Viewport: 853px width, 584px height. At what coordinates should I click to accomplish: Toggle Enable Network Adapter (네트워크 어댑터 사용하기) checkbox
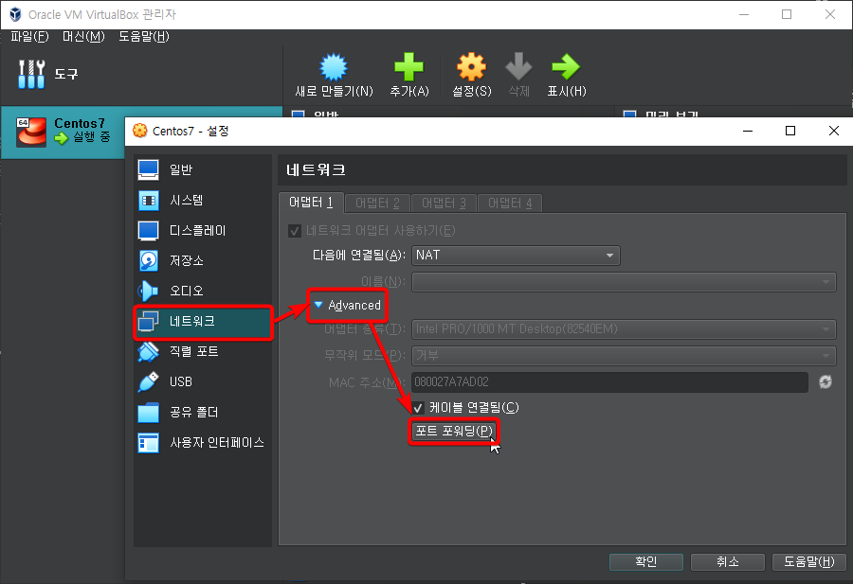[x=295, y=231]
